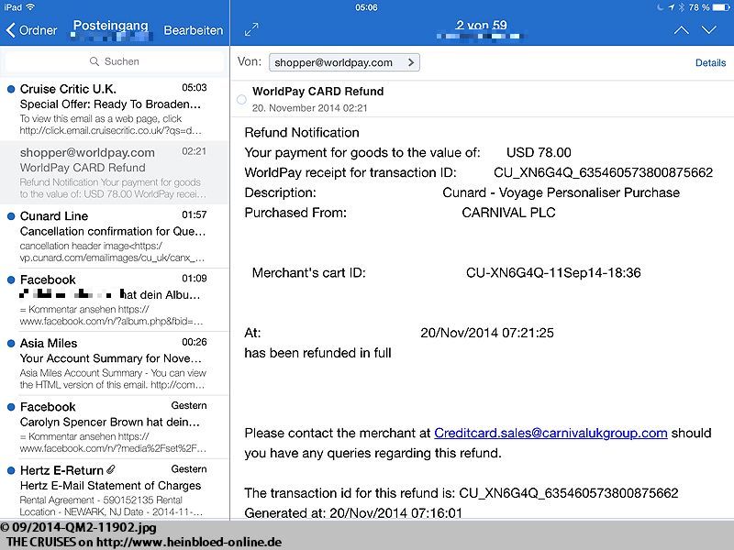This screenshot has height=550, width=734.
Task: Show email Details
Action: [710, 62]
